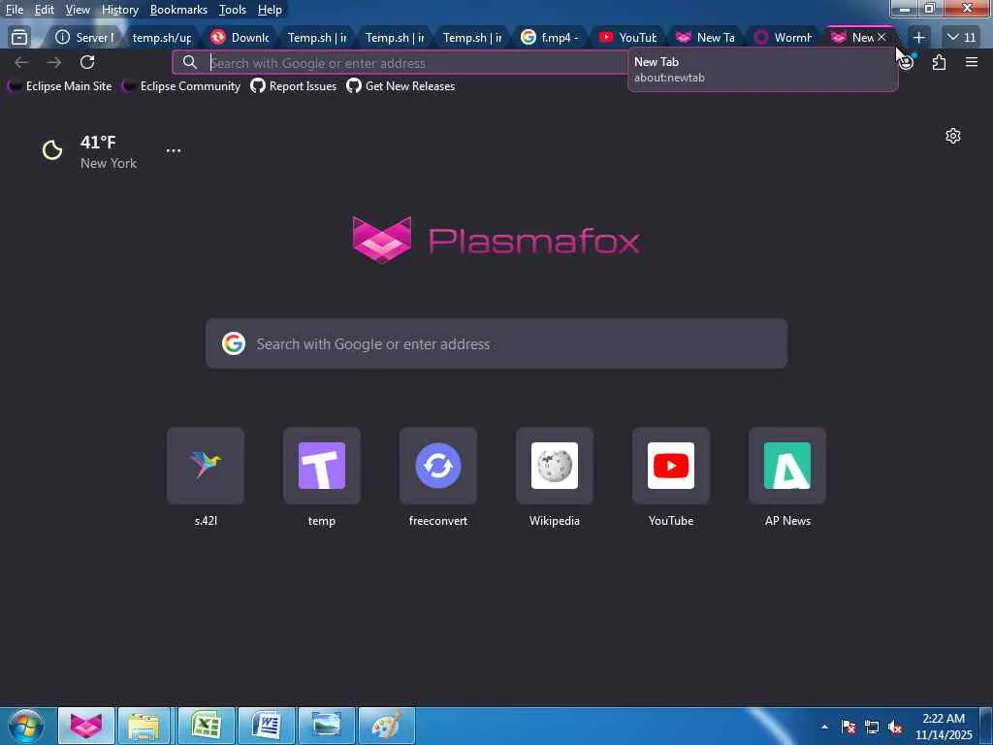993x745 pixels.
Task: Switch to the Server tab
Action: [x=85, y=38]
